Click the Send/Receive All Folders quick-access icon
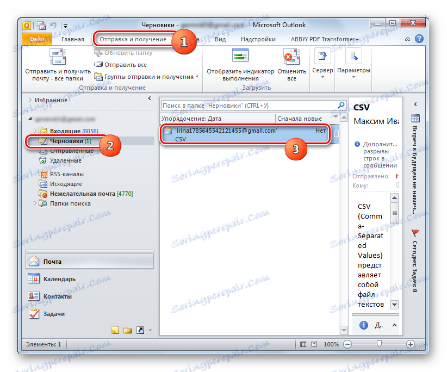Screen dimensions: 447x372 (41, 26)
